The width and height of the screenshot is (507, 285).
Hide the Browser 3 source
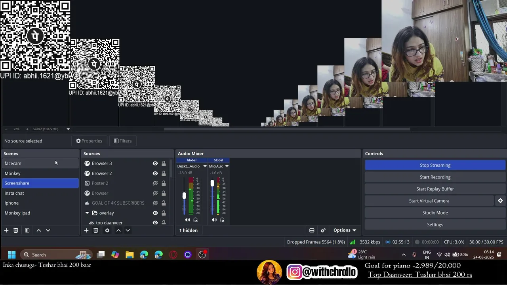(155, 163)
